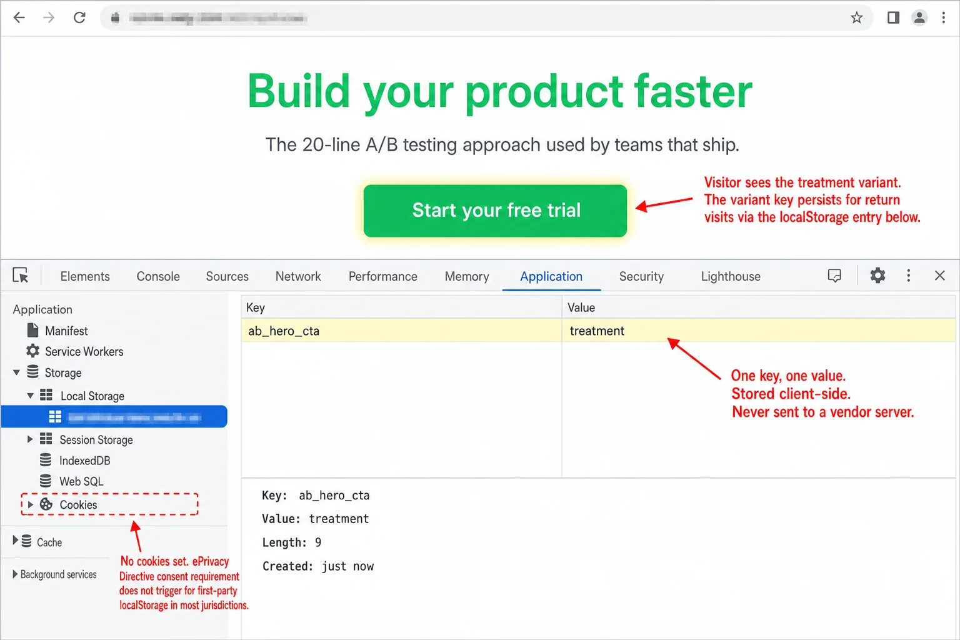960x640 pixels.
Task: Select Cookies in the sidebar
Action: click(x=78, y=504)
